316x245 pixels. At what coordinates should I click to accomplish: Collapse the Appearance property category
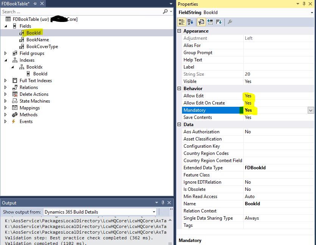[179, 31]
